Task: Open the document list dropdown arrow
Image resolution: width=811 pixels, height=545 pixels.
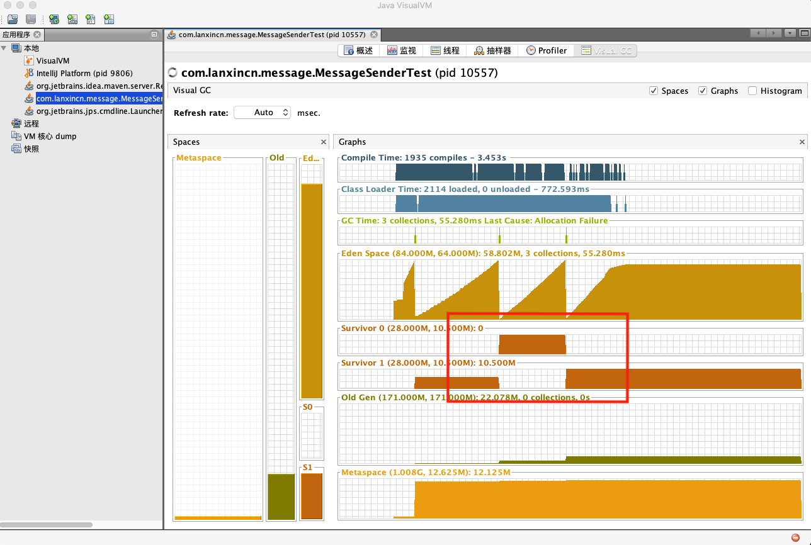Action: coord(790,33)
